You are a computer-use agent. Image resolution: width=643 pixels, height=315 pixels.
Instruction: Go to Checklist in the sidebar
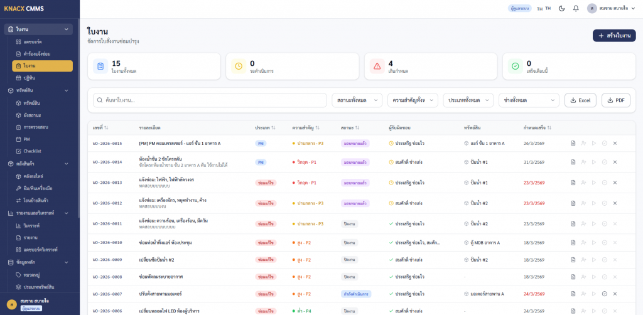point(32,151)
